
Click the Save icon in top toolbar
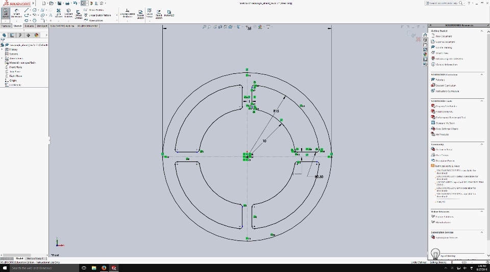(x=59, y=3)
